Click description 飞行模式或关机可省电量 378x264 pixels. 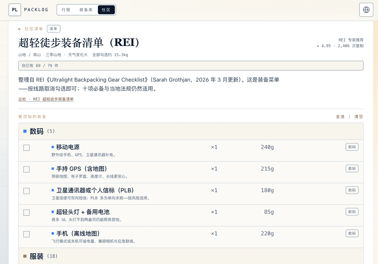tap(94, 241)
